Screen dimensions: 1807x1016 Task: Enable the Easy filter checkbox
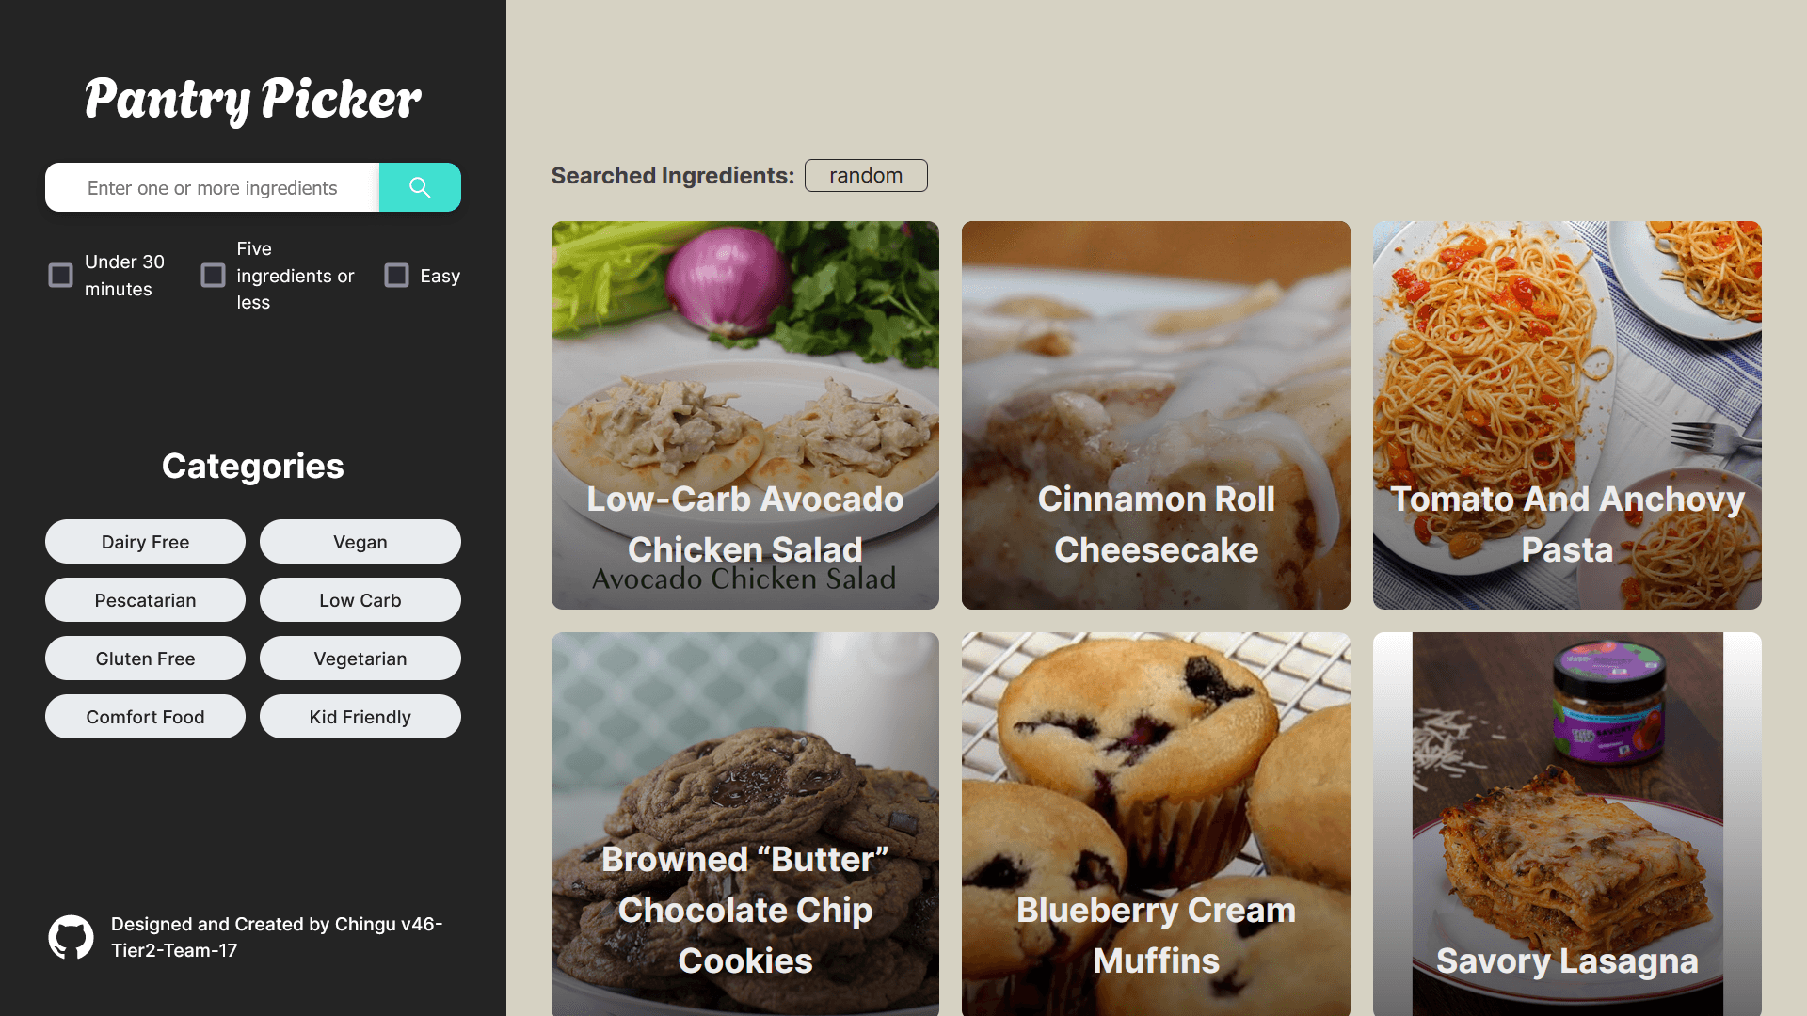(396, 276)
